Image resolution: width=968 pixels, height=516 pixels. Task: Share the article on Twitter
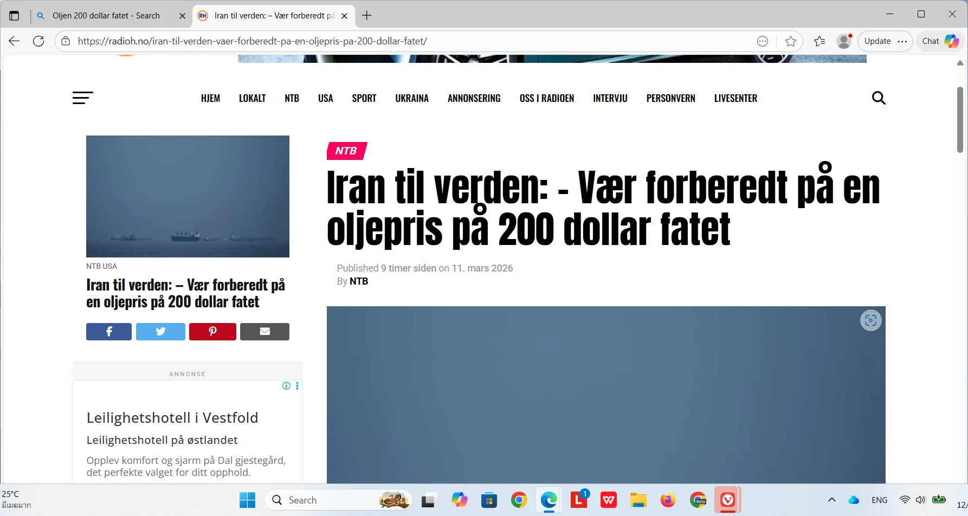coord(160,331)
